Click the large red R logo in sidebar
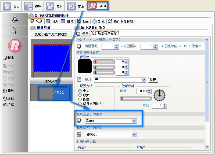This screenshot has width=215, height=155. [15, 46]
